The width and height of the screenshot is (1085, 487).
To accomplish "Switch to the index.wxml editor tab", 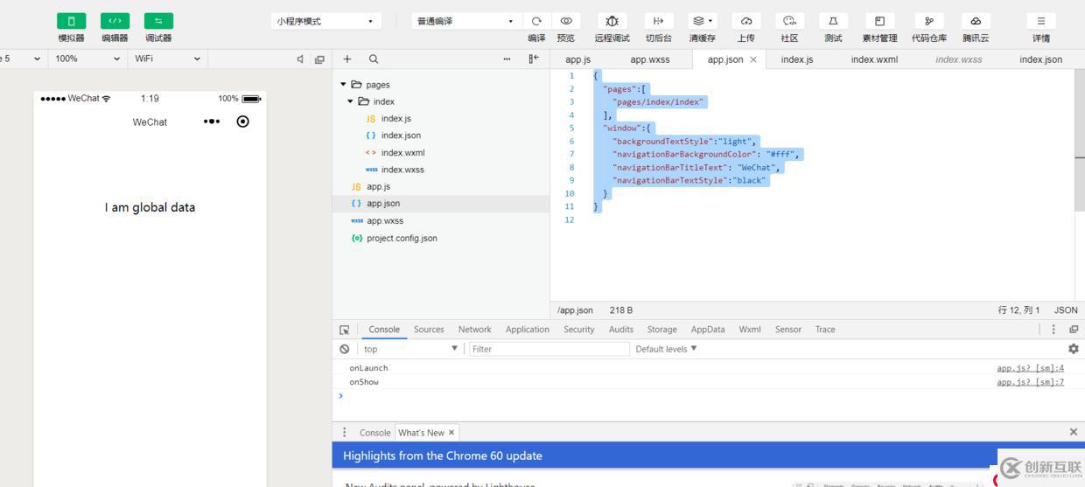I will (874, 59).
